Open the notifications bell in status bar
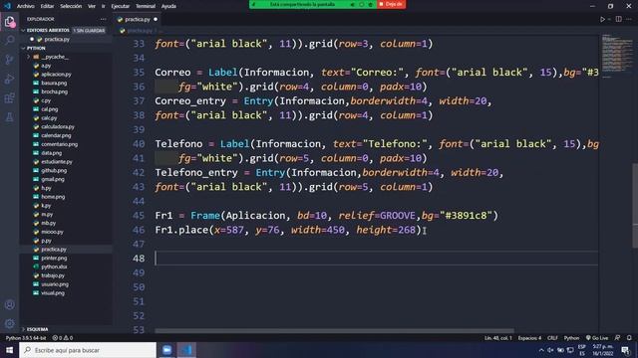Viewport: 638px width, 358px height. 629,338
